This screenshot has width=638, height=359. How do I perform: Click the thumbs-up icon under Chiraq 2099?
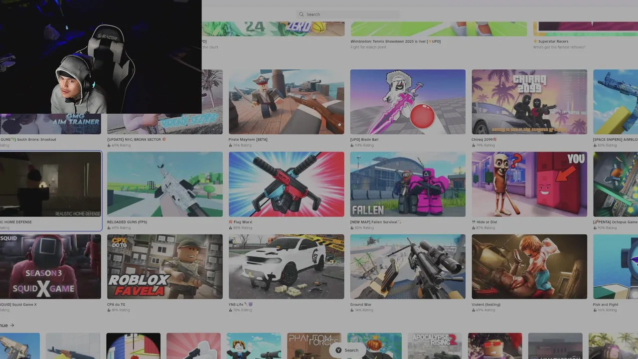[474, 146]
